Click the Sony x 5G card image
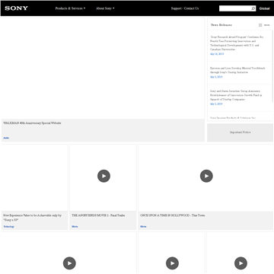Viewport: 274px width, 274px height. click(x=35, y=177)
